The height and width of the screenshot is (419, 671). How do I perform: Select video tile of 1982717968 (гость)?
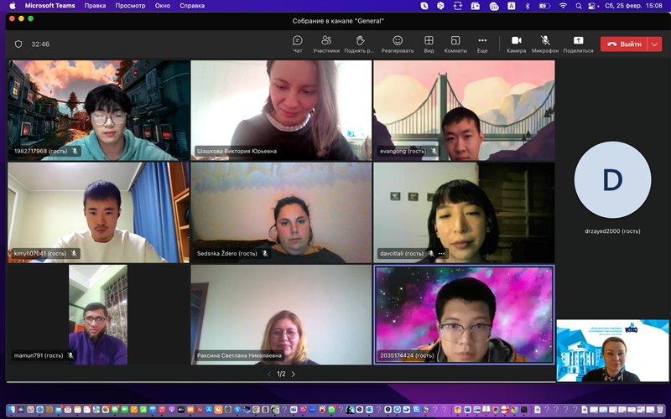98,111
